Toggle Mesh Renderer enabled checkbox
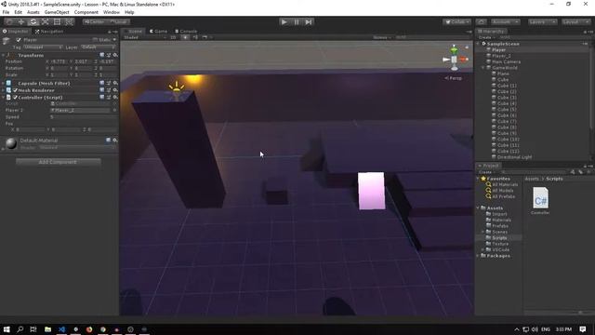The image size is (595, 335). click(x=16, y=90)
